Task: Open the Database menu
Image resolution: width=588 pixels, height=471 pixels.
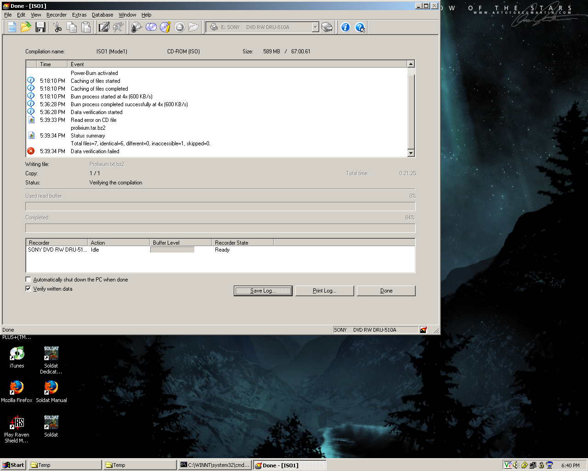Action: pos(102,15)
